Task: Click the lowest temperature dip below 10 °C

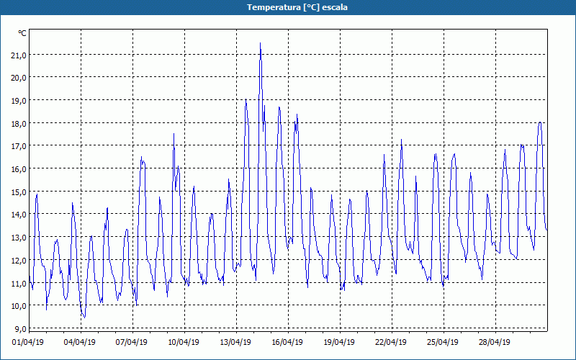Action: click(84, 317)
